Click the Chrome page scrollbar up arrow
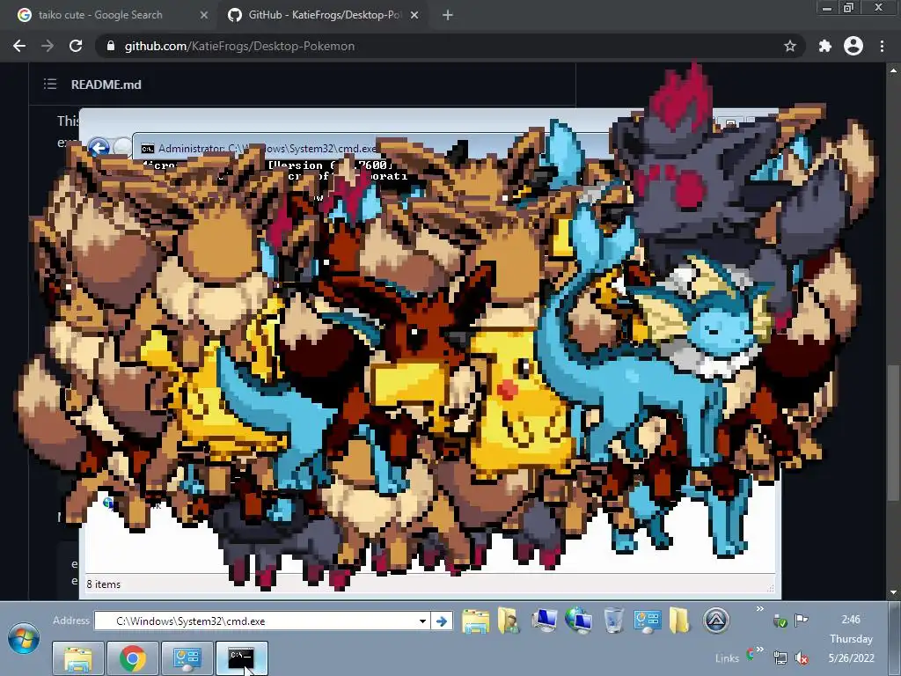The image size is (901, 676). coord(893,70)
